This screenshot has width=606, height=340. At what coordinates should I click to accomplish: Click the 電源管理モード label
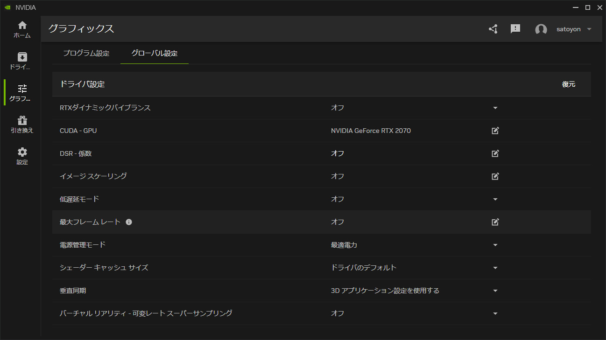pos(83,245)
